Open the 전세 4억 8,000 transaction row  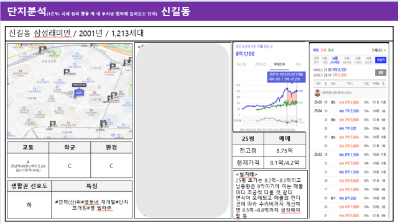[x=350, y=181]
